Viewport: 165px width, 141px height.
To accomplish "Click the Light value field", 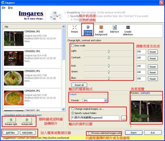I will pyautogui.click(x=141, y=52).
